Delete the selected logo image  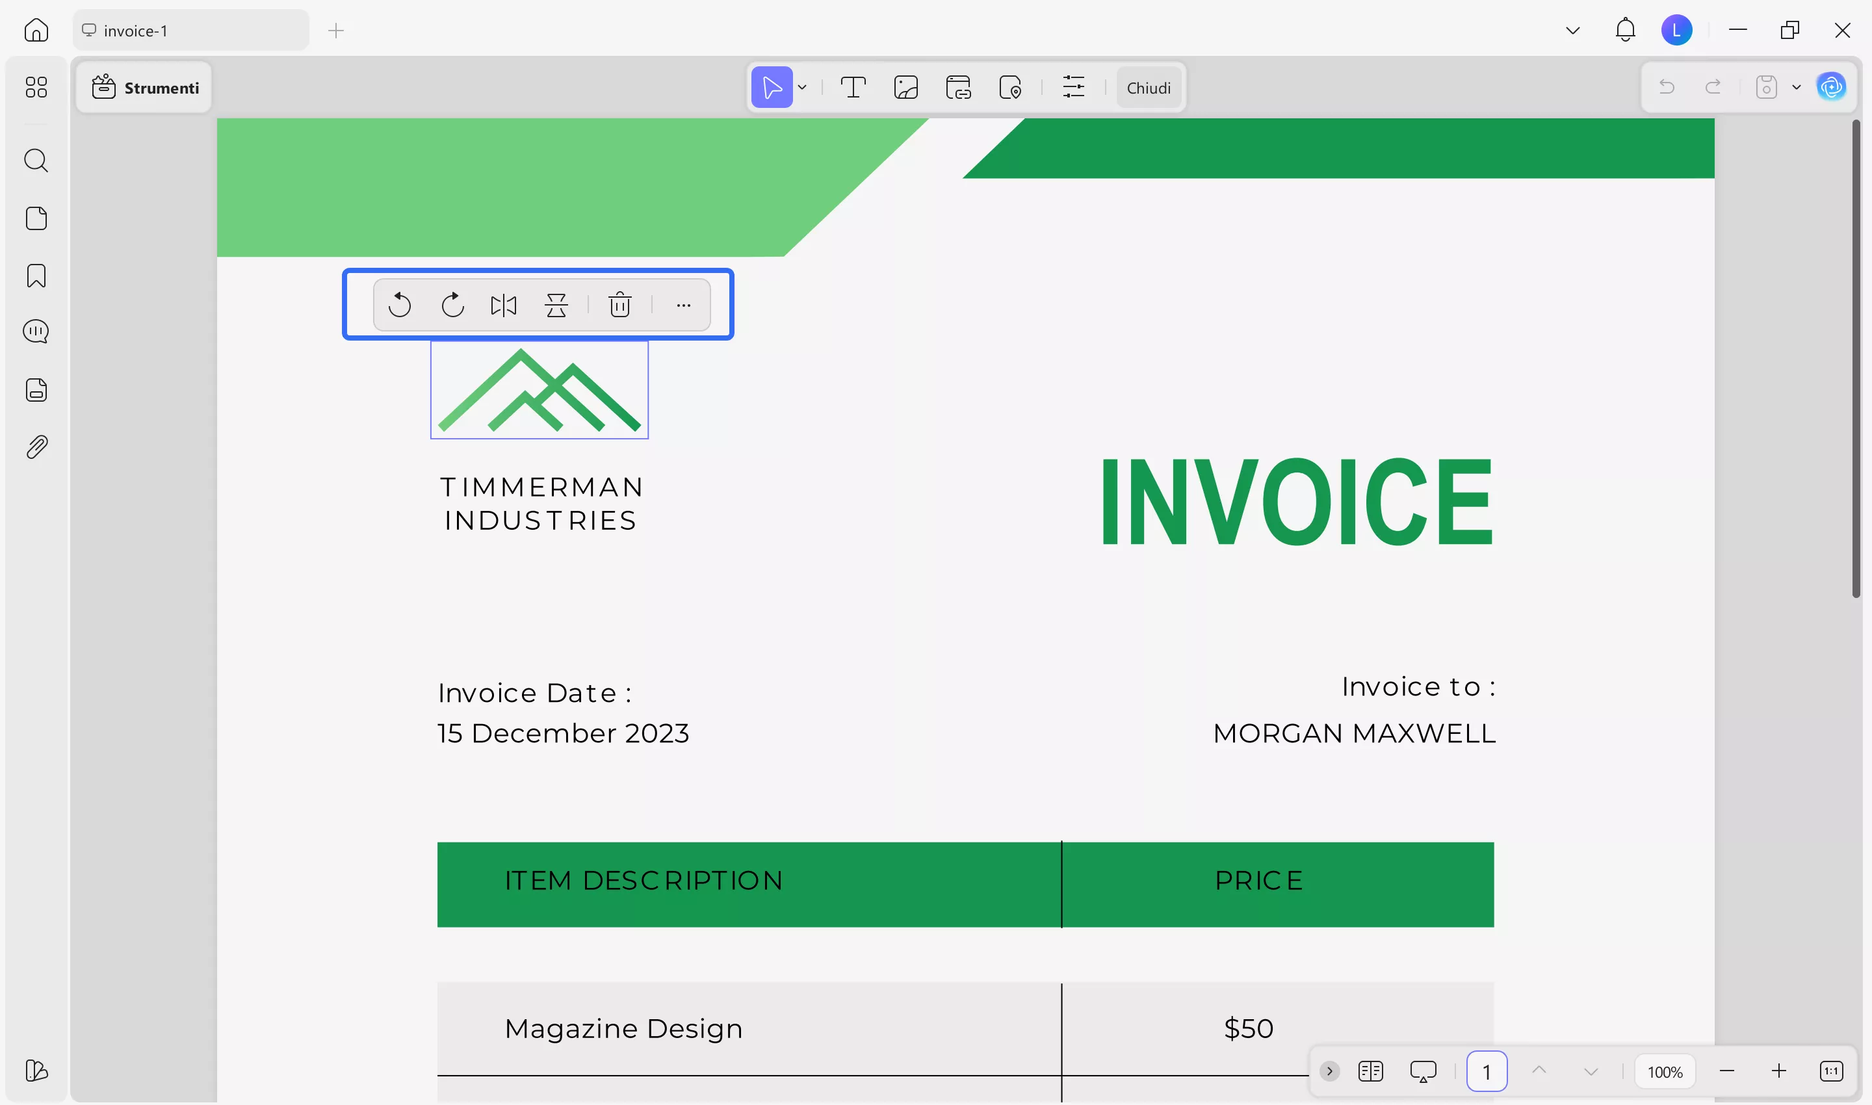[619, 305]
